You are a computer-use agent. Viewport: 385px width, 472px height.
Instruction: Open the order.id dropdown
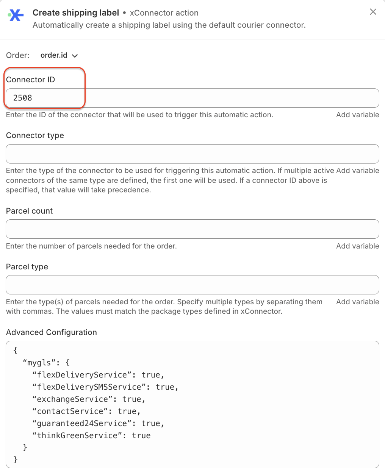click(x=59, y=55)
